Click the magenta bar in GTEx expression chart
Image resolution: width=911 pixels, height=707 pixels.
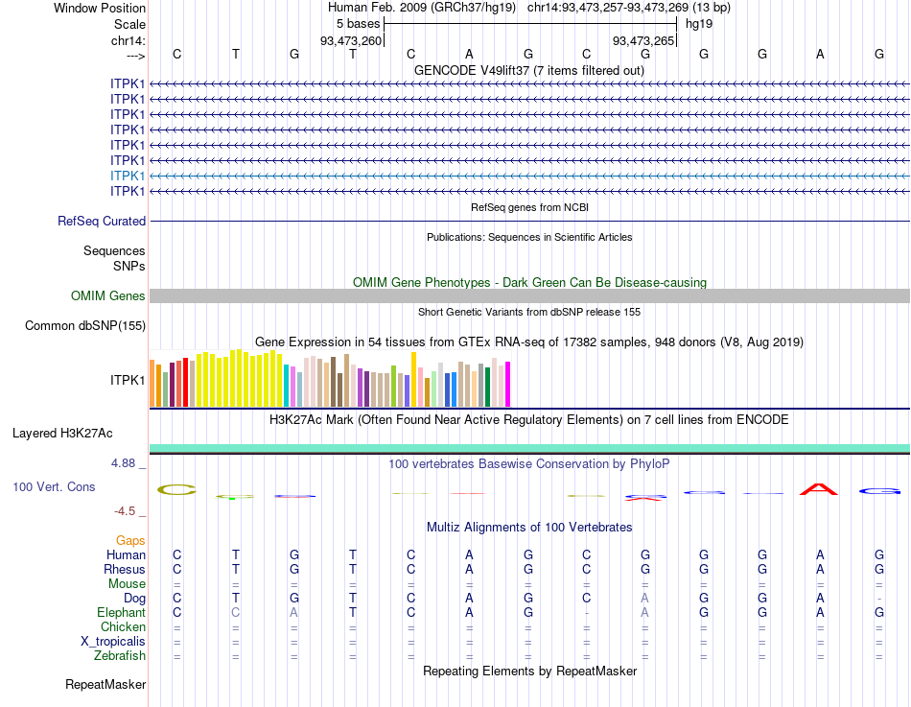pos(508,385)
